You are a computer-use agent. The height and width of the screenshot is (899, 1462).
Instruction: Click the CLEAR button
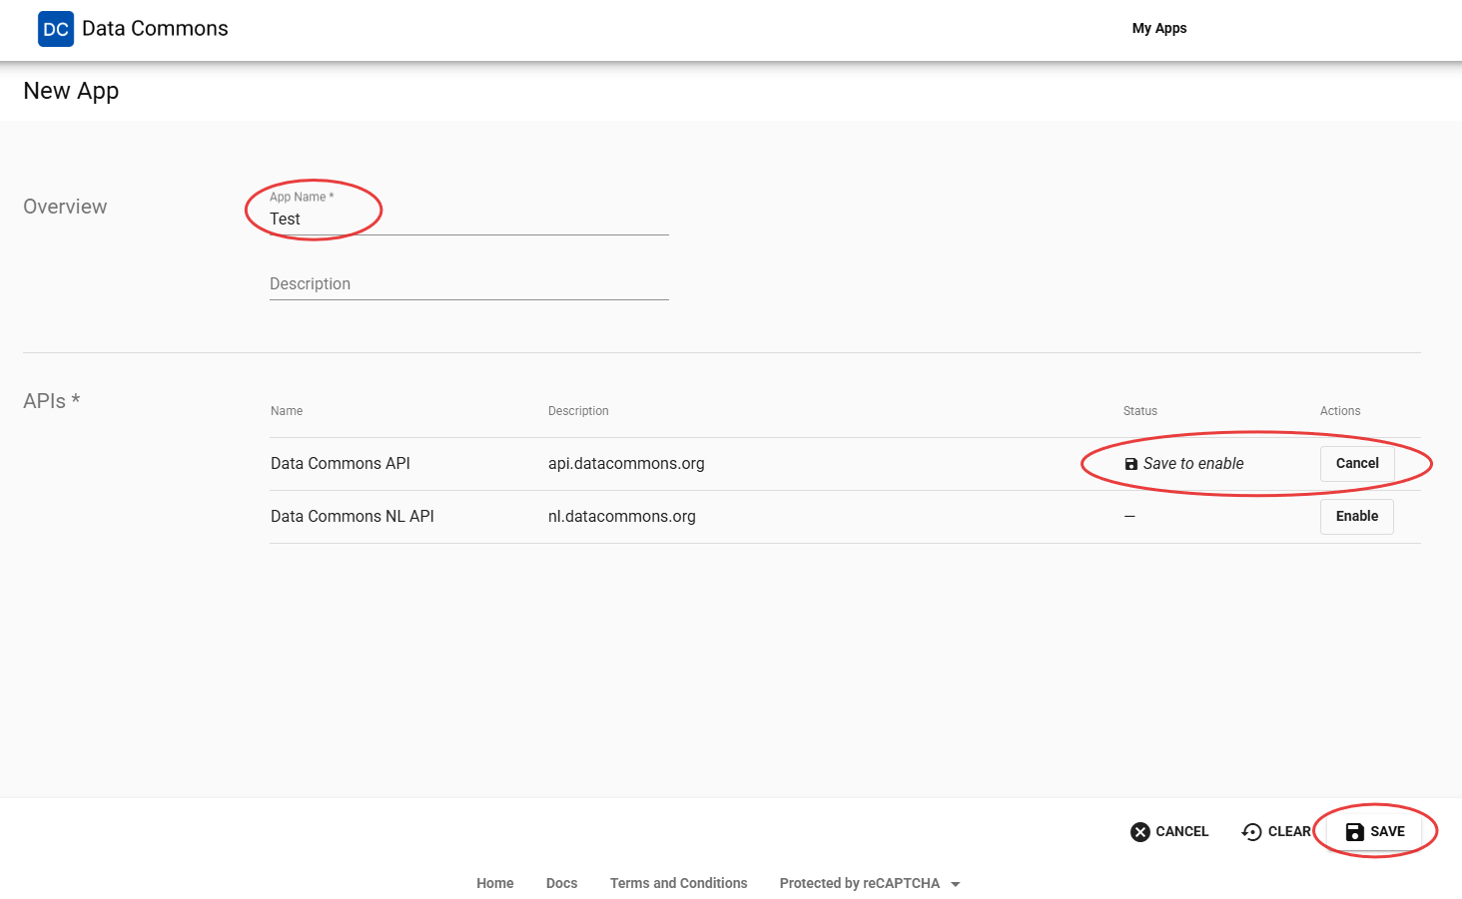pyautogui.click(x=1276, y=832)
